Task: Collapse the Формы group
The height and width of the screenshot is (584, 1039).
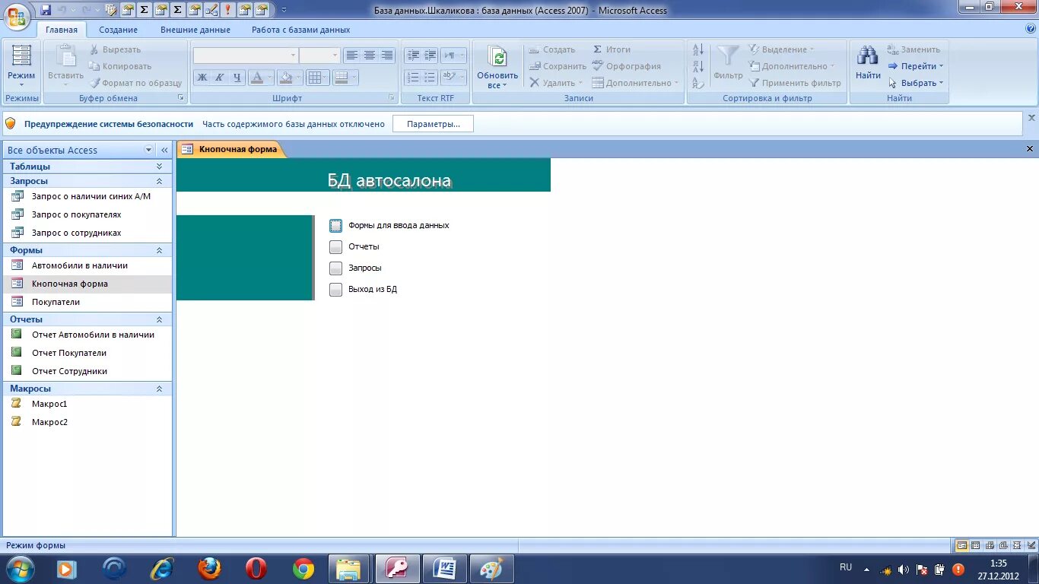Action: (159, 250)
